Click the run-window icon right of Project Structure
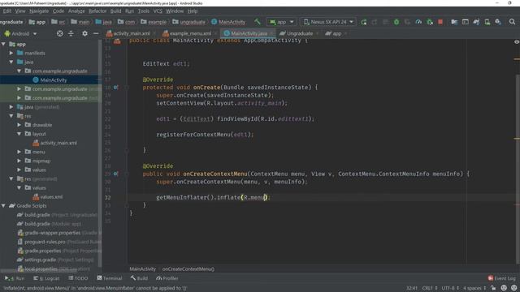 click(466, 22)
